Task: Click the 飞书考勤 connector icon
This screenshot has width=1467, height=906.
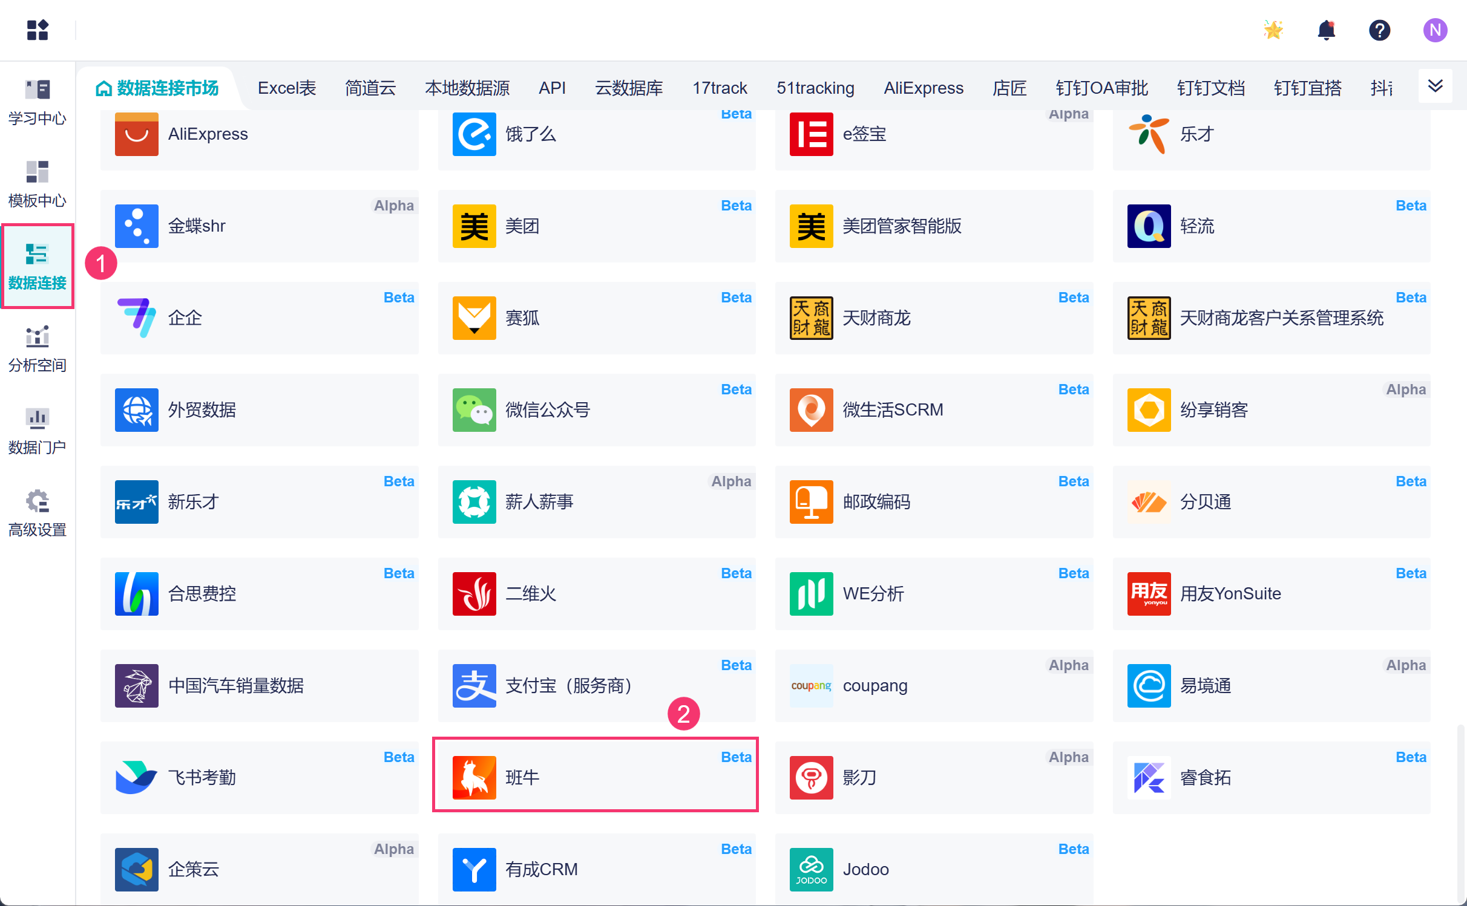Action: click(x=137, y=777)
